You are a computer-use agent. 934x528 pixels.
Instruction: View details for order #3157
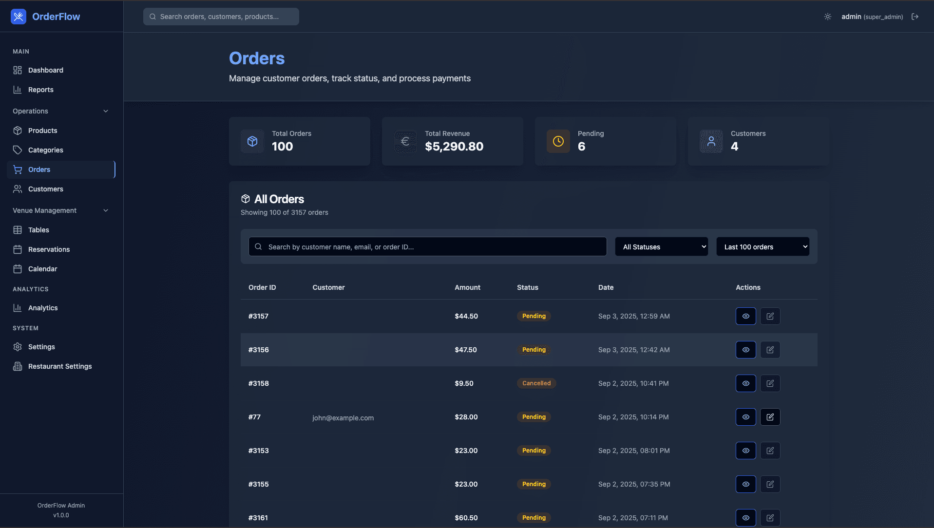click(745, 316)
